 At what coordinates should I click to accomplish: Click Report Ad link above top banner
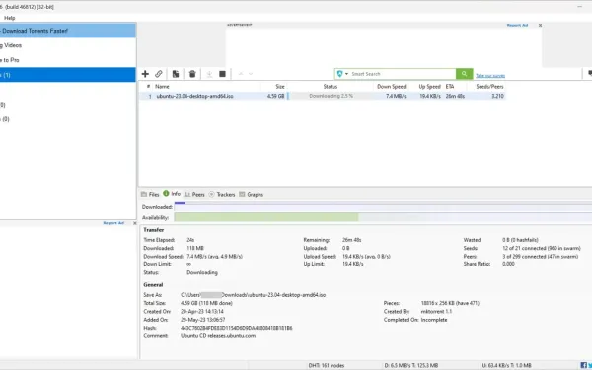click(x=517, y=25)
